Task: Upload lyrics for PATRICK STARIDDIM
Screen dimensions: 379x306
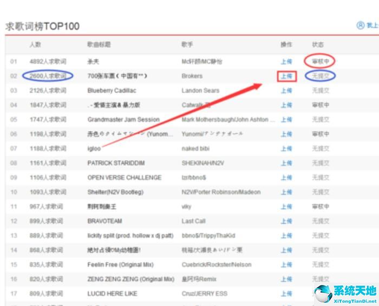Action: (286, 163)
